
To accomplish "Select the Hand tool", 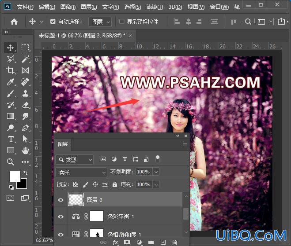I will point(25,151).
